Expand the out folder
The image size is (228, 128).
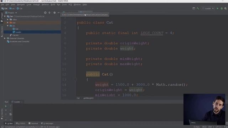8,23
